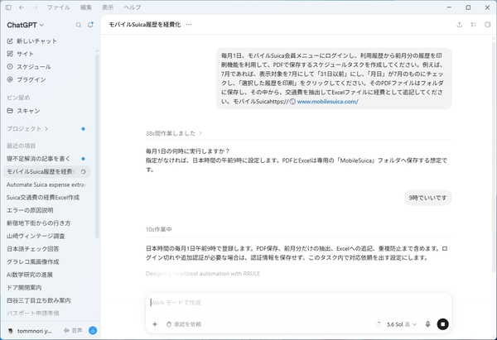The image size is (497, 340).
Task: Toggle the sidebar panel icon
Action: (x=8, y=7)
